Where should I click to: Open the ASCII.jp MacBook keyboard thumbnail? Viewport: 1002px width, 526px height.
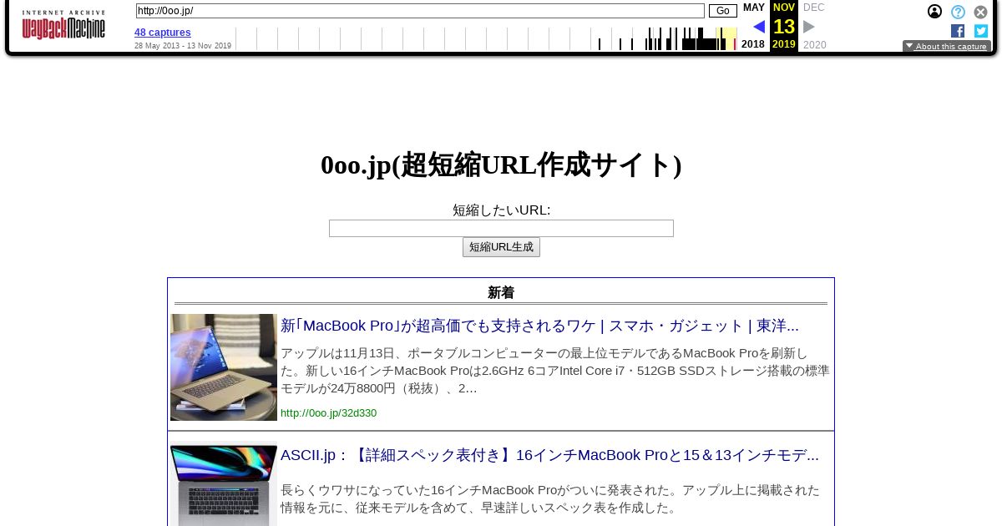point(224,484)
